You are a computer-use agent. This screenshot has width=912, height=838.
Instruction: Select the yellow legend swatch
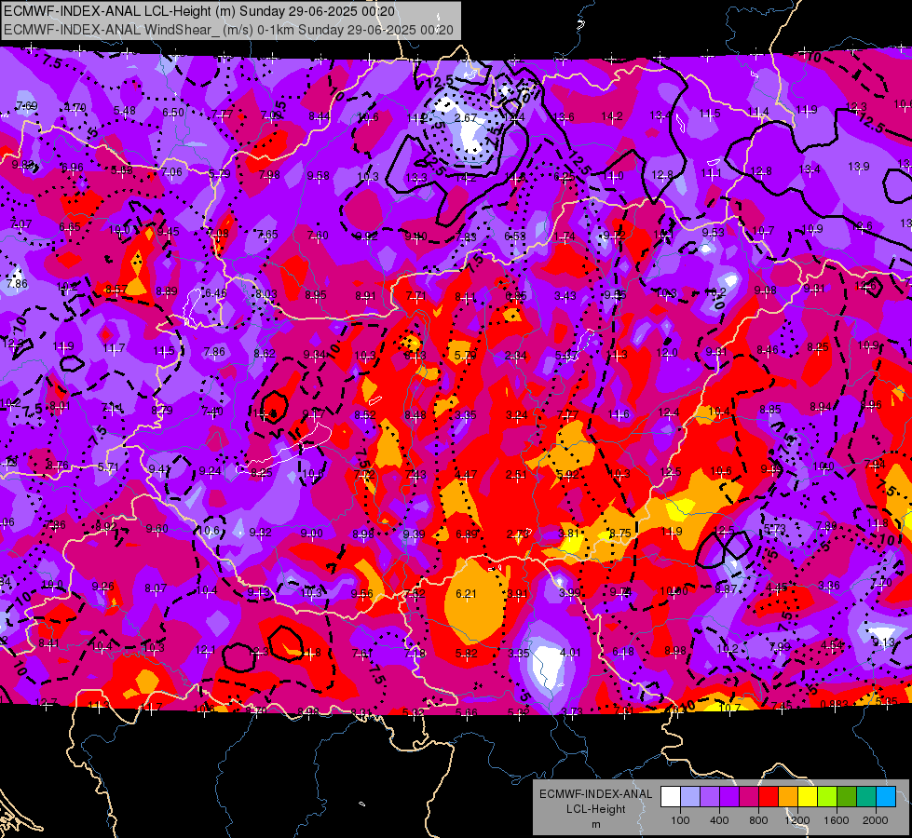coord(808,796)
